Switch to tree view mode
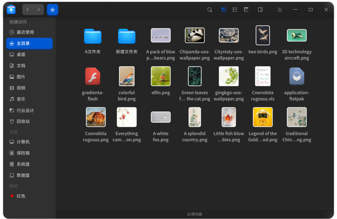The height and width of the screenshot is (219, 337). point(246,10)
